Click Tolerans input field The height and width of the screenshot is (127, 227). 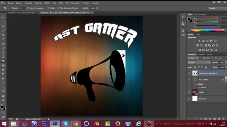[22, 8]
